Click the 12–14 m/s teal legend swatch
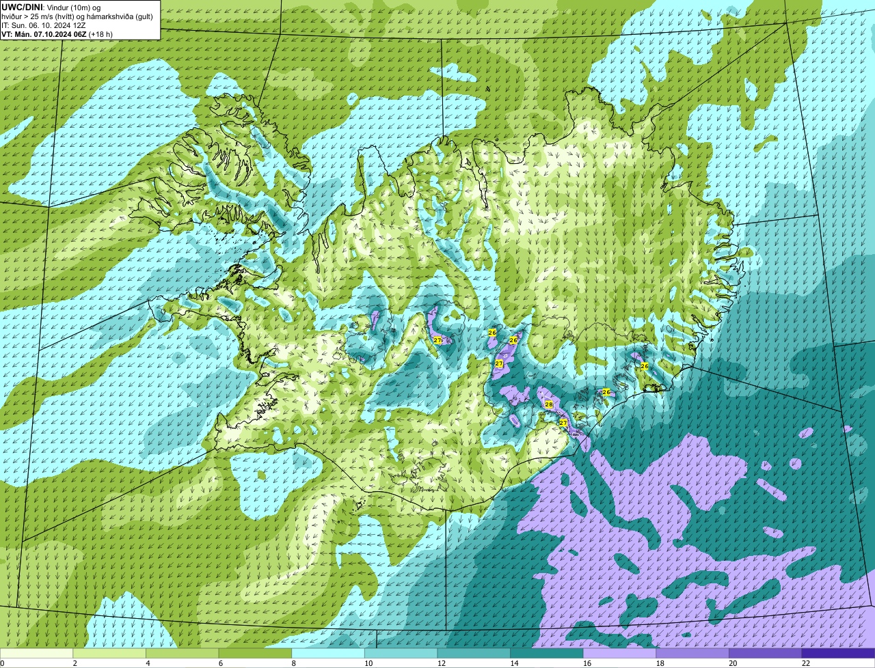The width and height of the screenshot is (875, 668). click(474, 653)
